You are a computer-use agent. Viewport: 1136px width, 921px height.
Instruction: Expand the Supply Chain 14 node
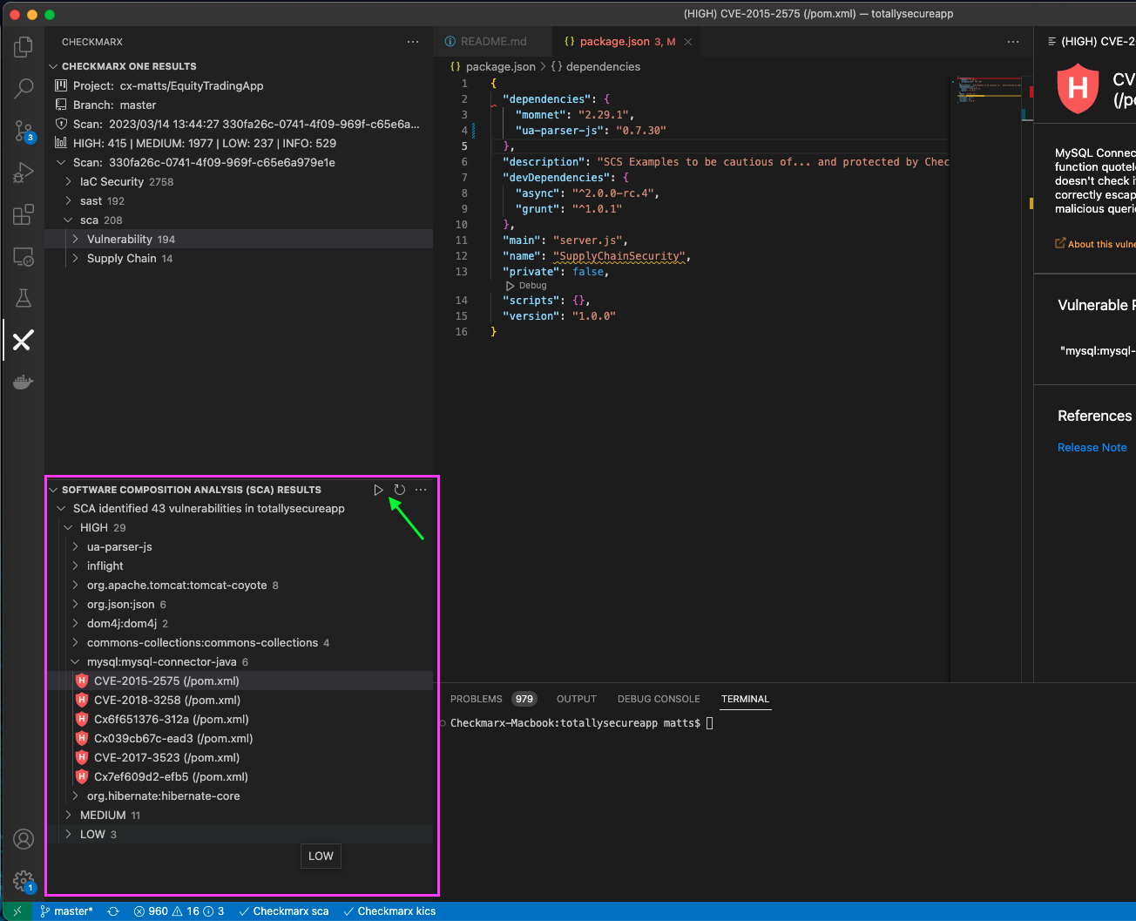[x=75, y=258]
